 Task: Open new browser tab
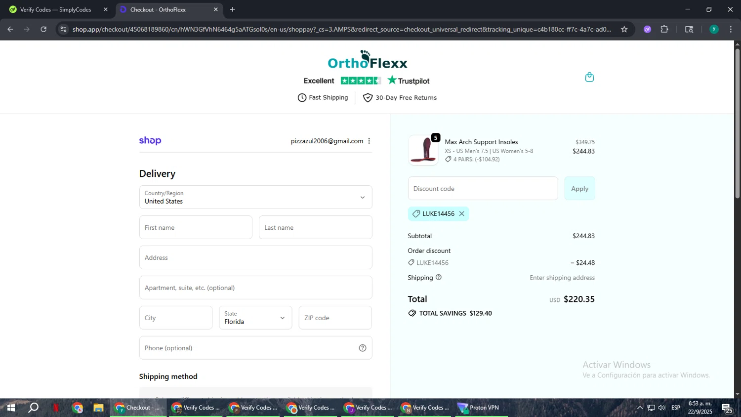pos(233,9)
